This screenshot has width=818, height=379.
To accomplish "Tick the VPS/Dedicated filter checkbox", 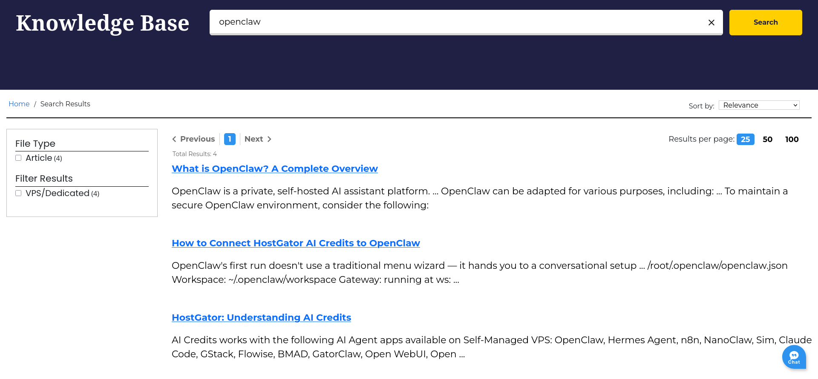I will [18, 193].
